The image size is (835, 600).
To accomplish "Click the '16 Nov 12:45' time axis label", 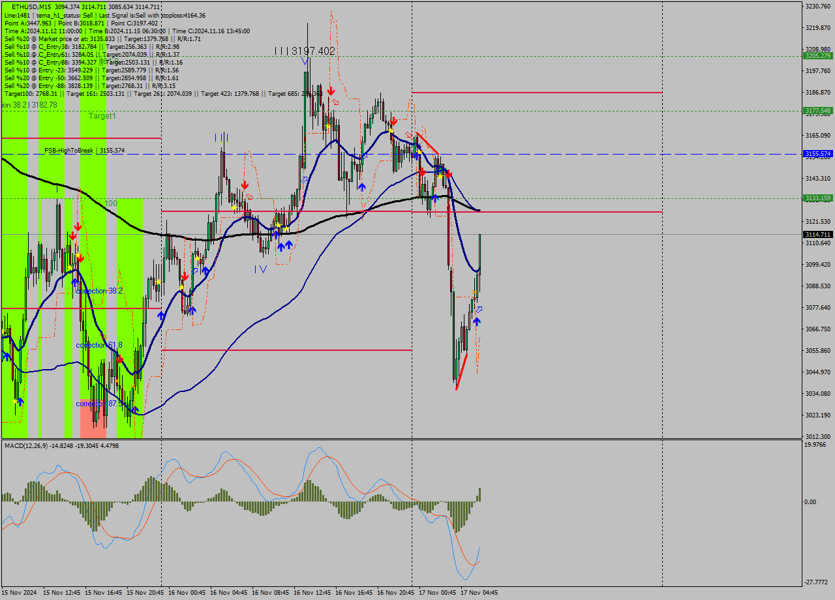I will (312, 593).
